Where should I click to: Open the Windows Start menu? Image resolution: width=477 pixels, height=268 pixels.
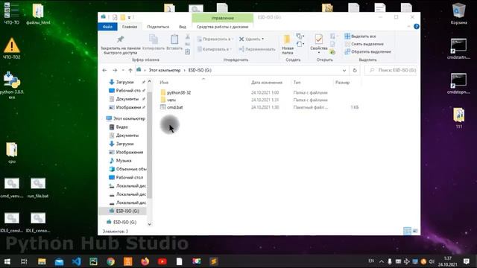pyautogui.click(x=7, y=261)
